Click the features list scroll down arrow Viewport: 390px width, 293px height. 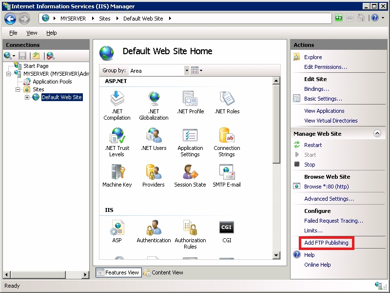click(x=276, y=255)
